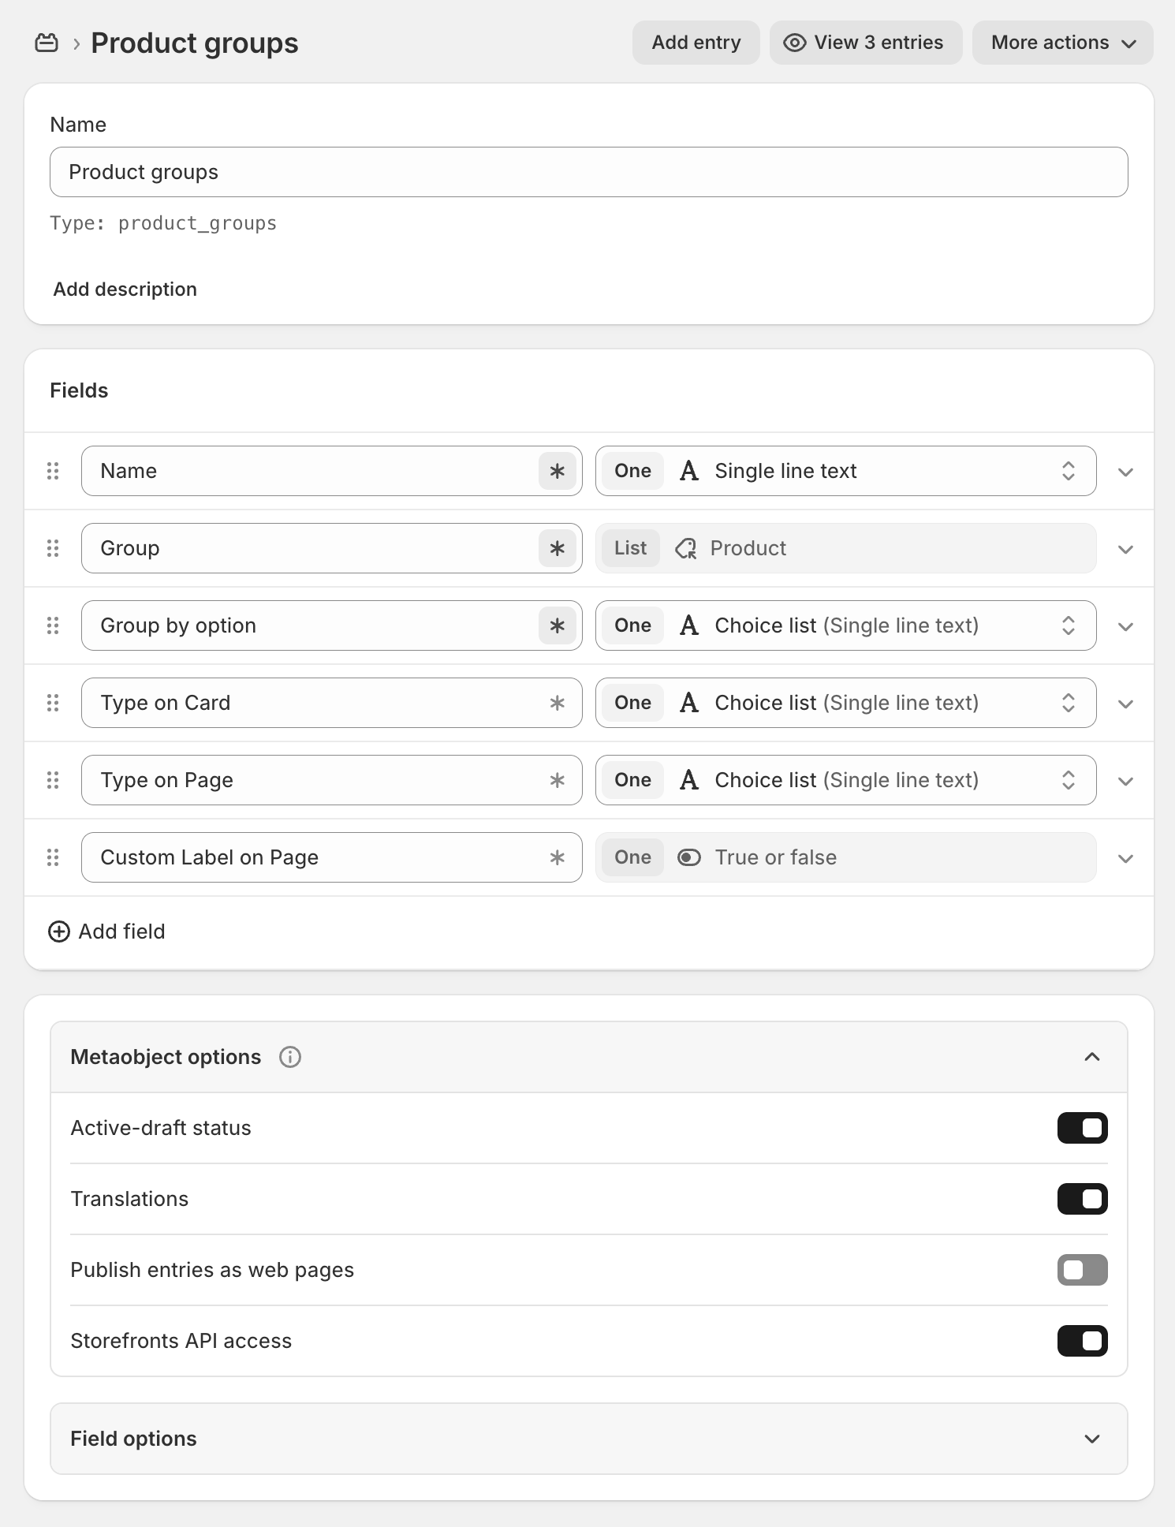This screenshot has height=1527, width=1175.
Task: Click the metaobjects breadcrumb icon
Action: click(47, 43)
